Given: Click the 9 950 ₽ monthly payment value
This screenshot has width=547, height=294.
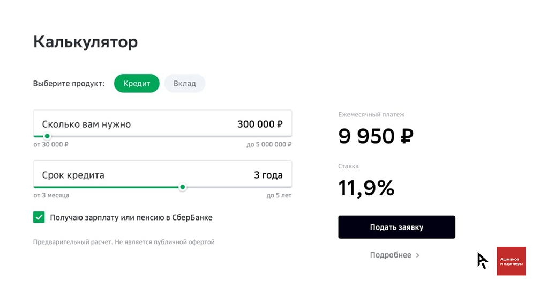Looking at the screenshot, I should (x=376, y=136).
